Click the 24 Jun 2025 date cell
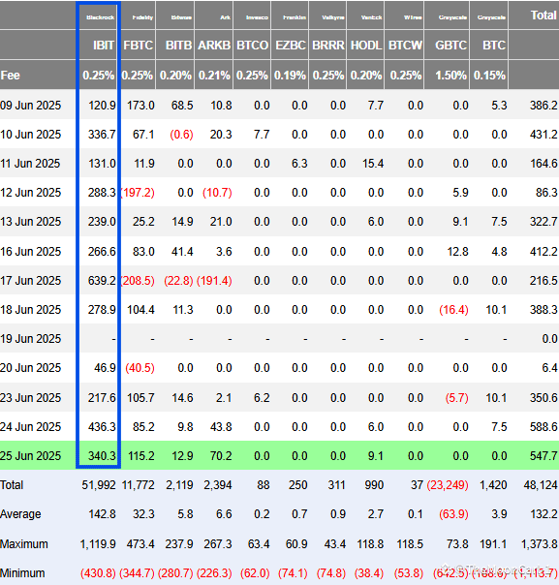The width and height of the screenshot is (559, 585). (x=31, y=427)
